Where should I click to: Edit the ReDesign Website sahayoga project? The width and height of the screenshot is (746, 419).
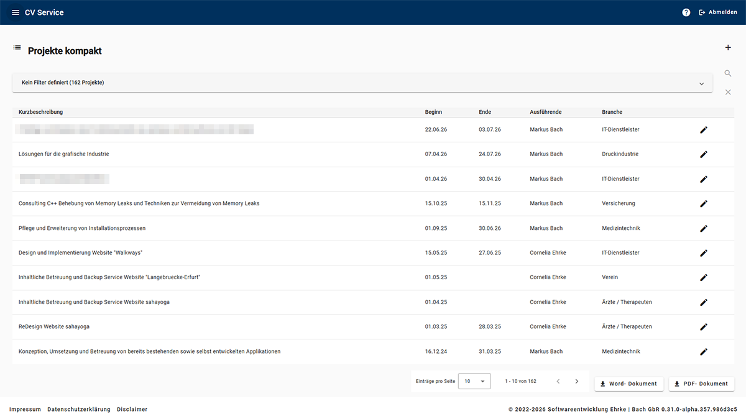pos(704,326)
